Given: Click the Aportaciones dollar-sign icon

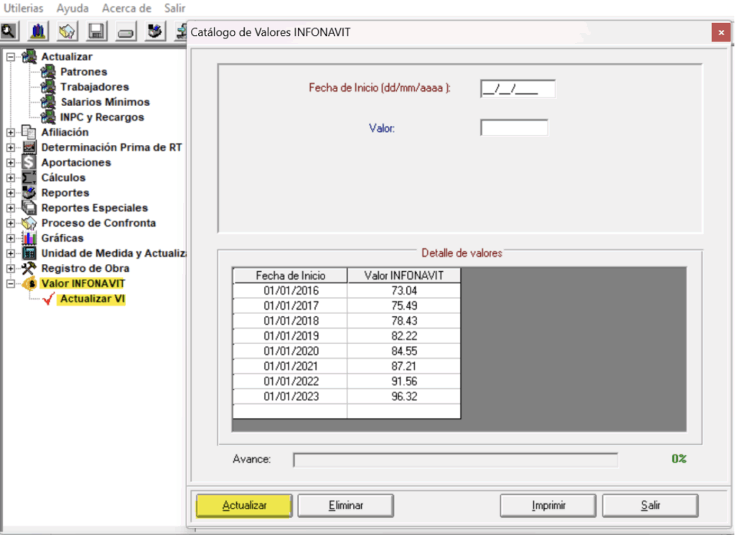Looking at the screenshot, I should click(29, 162).
